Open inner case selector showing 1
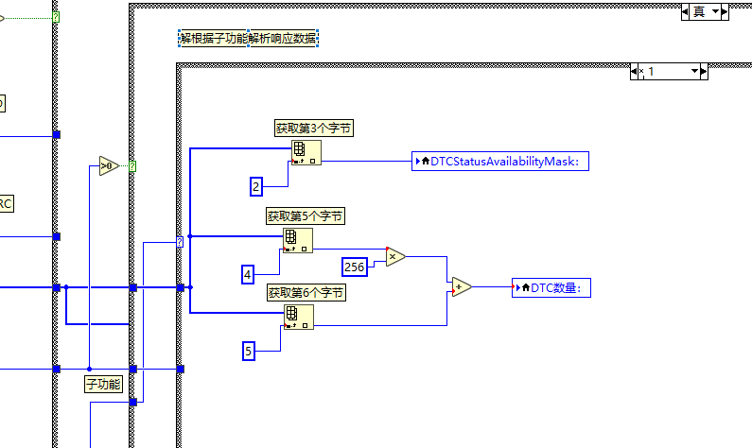 [694, 72]
